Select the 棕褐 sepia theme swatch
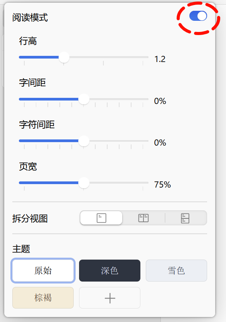The width and height of the screenshot is (226, 322). pyautogui.click(x=43, y=298)
